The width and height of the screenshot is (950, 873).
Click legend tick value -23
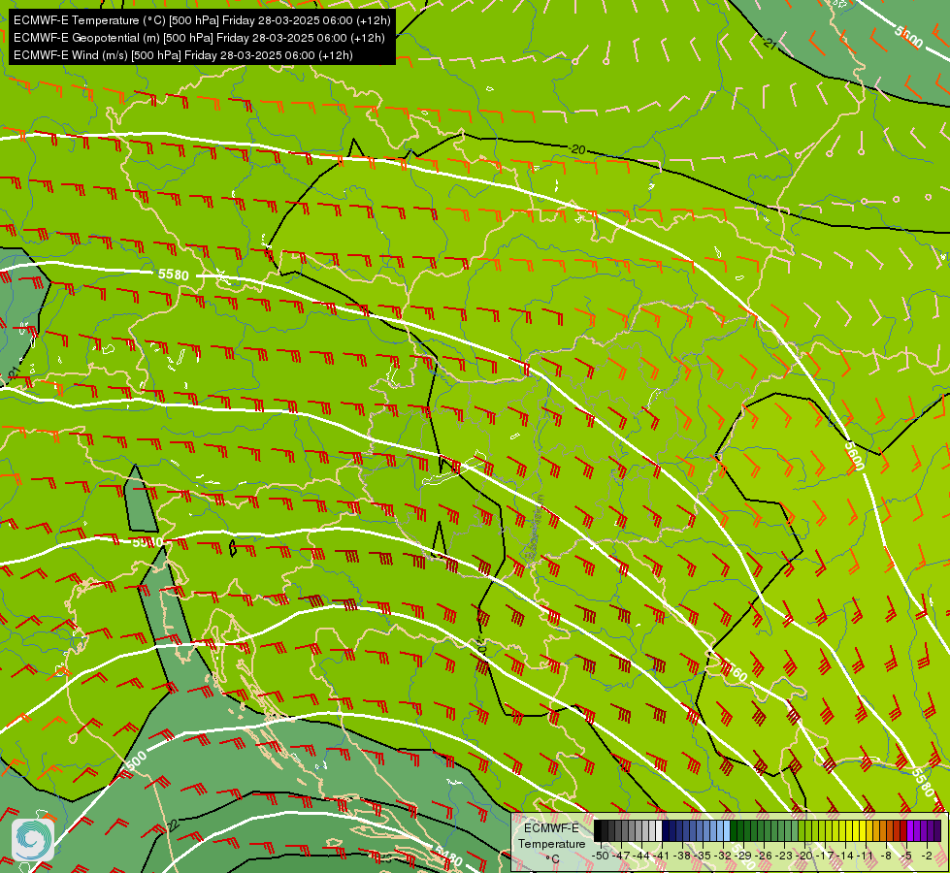(784, 856)
